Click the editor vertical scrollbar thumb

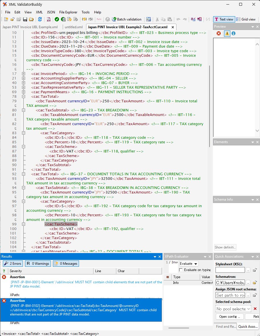coord(210,106)
